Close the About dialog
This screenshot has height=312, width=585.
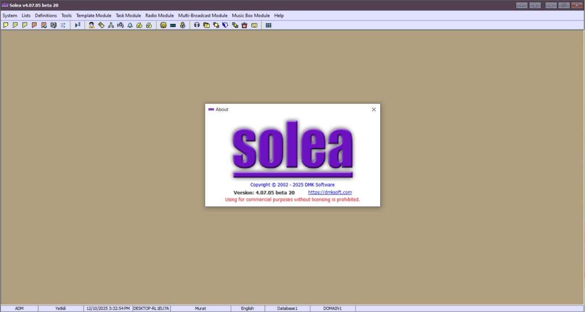click(x=373, y=109)
